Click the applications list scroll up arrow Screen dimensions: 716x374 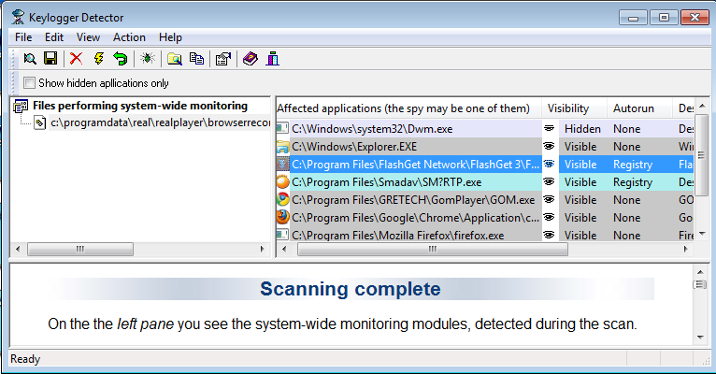(702, 106)
